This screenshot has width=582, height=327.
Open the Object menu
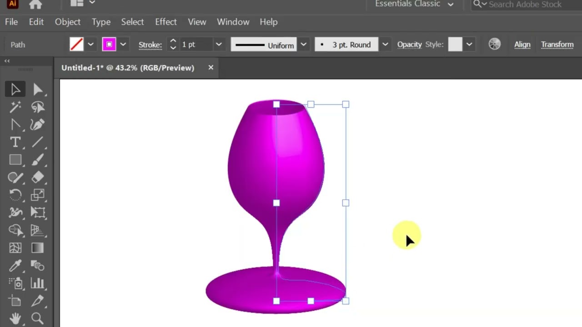(68, 22)
